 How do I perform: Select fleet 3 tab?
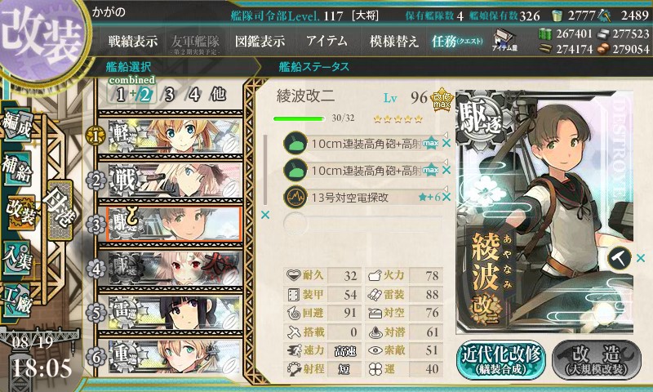tap(169, 95)
